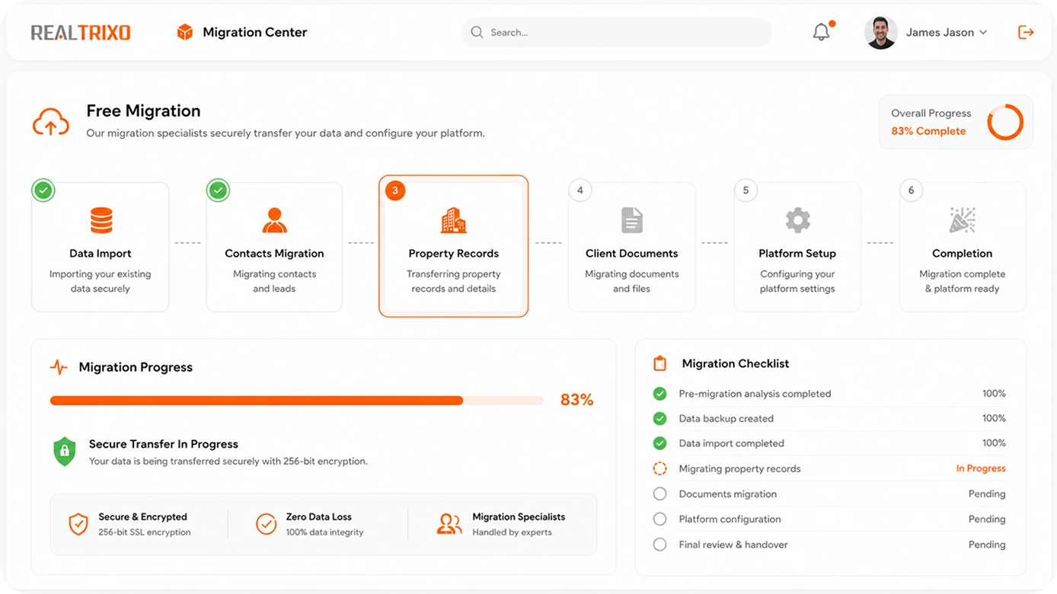Click the search magnifier icon

click(x=477, y=32)
